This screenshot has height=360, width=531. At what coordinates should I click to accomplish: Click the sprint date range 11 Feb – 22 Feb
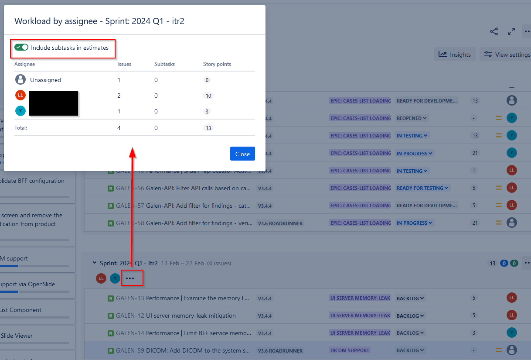183,263
